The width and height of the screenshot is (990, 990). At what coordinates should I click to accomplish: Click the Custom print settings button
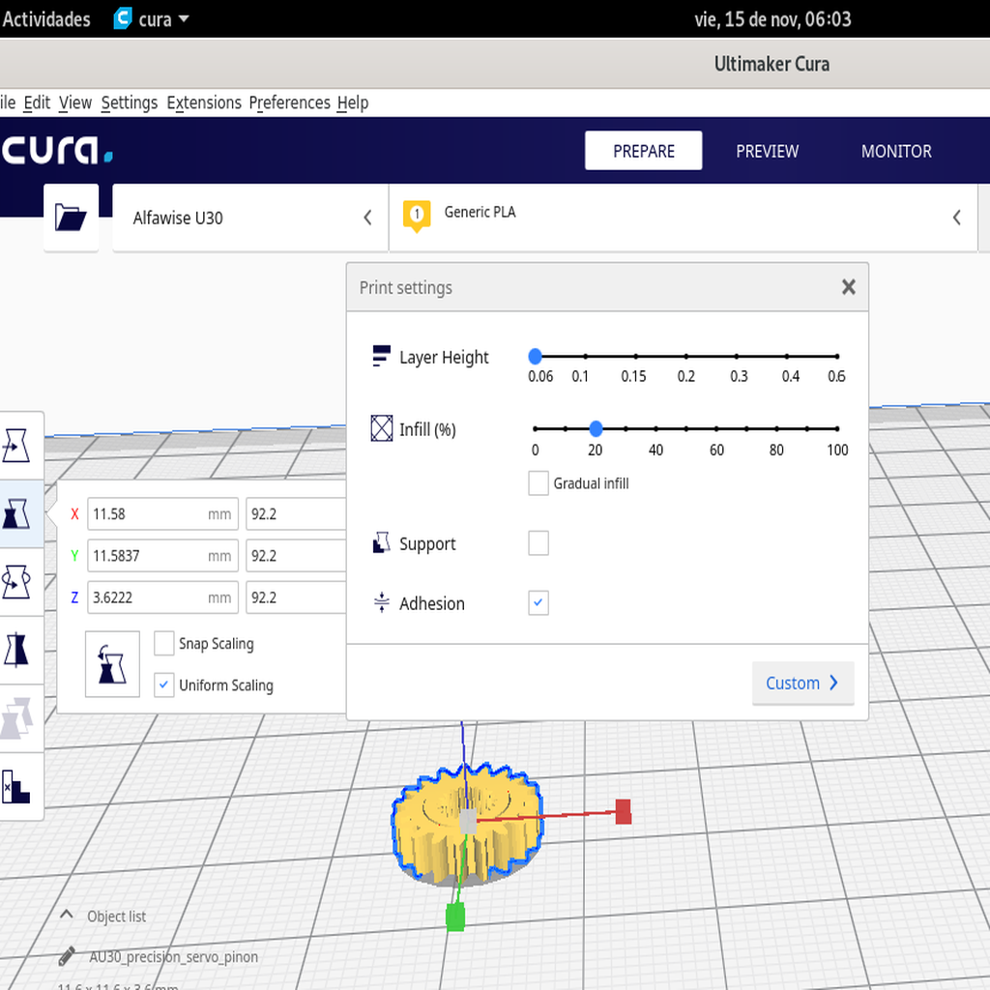click(802, 683)
